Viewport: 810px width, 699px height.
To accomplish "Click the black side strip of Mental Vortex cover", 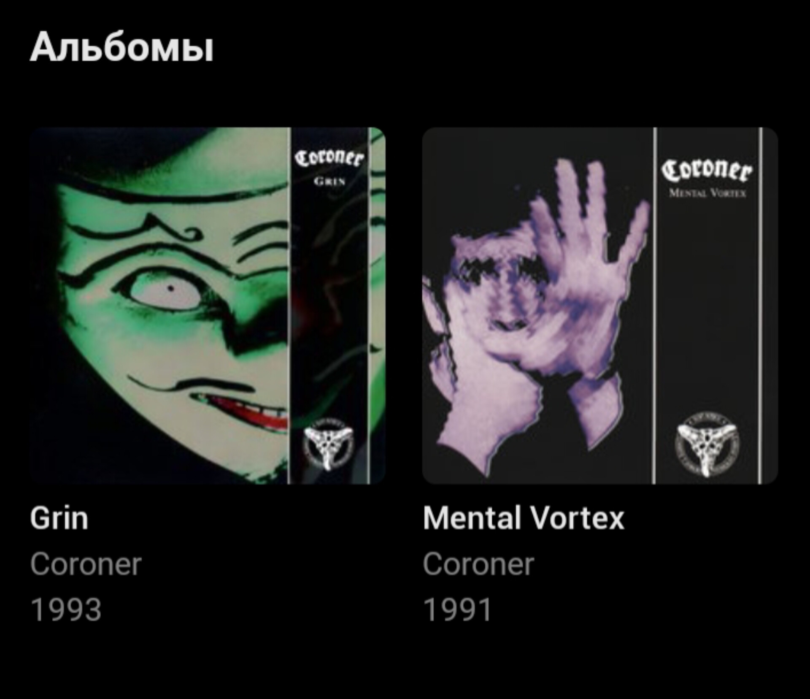I will (709, 306).
